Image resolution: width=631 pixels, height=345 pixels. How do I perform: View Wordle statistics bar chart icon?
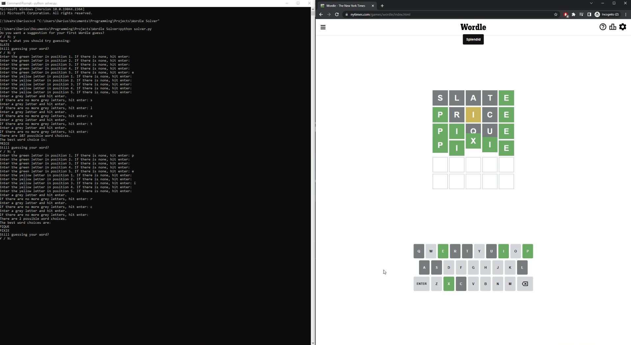point(612,27)
